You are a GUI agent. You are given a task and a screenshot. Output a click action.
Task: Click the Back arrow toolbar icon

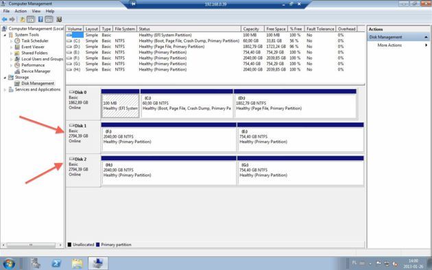coord(4,19)
